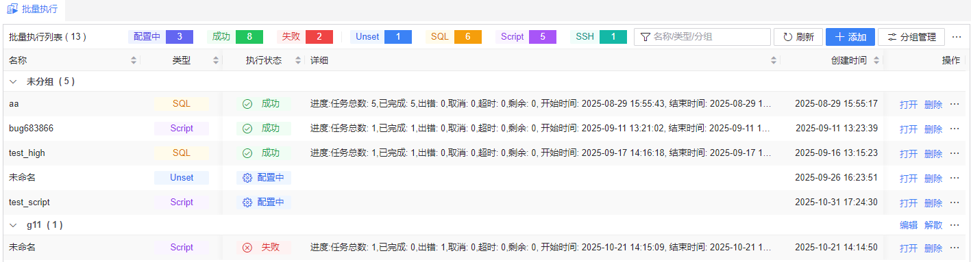
Task: Open the aa batch task via 打开
Action: 909,105
